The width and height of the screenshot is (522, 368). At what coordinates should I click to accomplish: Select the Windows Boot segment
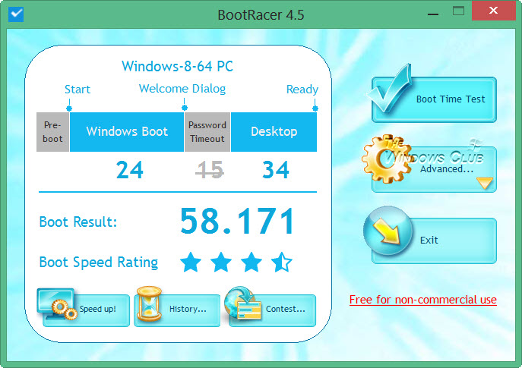[127, 132]
